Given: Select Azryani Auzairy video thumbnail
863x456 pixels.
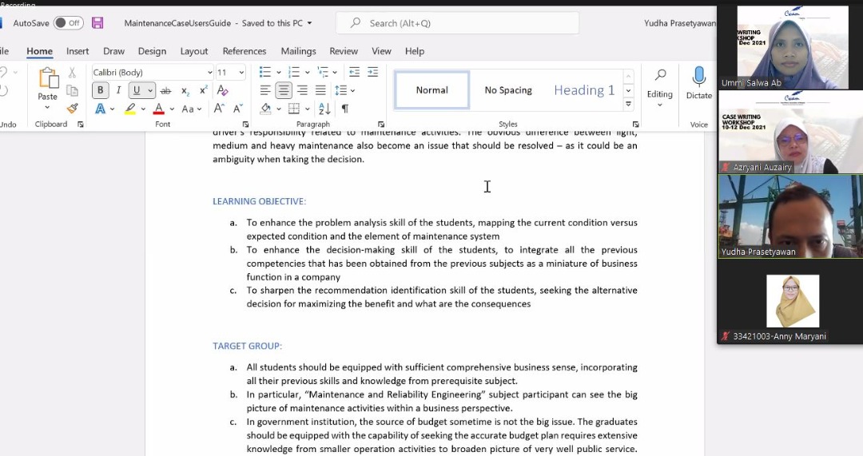Looking at the screenshot, I should point(791,132).
